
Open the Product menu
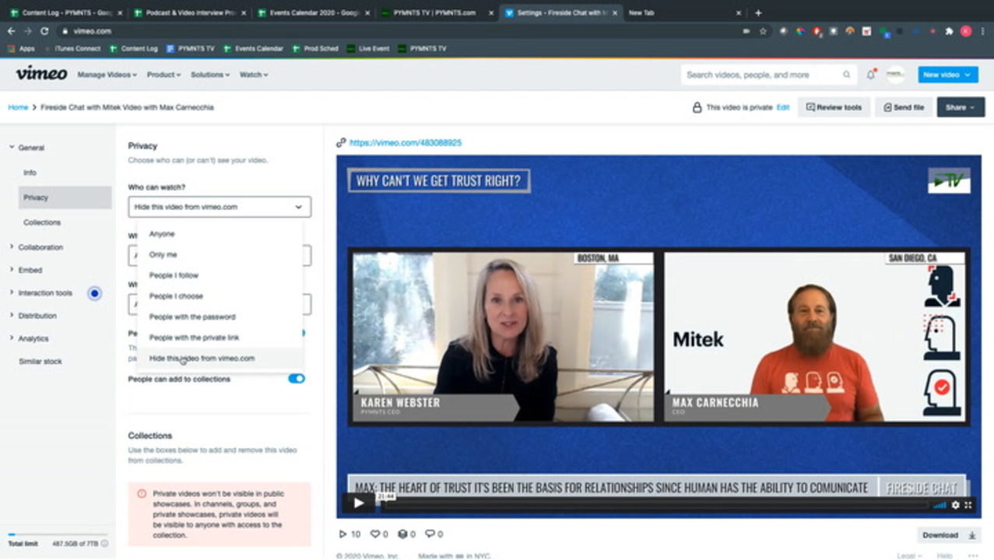163,75
